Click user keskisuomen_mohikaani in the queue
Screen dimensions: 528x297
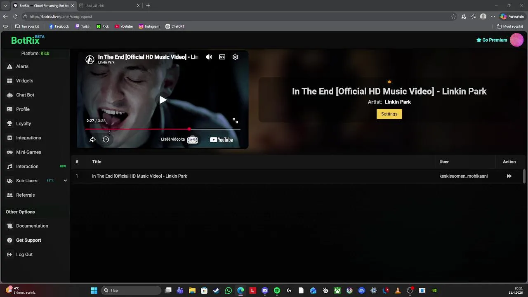[463, 176]
